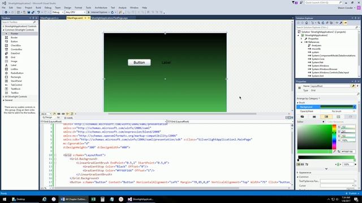This screenshot has width=362, height=203.
Task: Select the Gradient brush icon in Properties
Action: pos(326,117)
